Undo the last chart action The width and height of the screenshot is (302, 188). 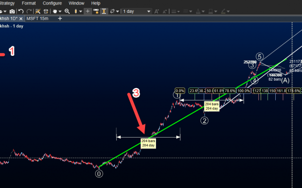21,11
